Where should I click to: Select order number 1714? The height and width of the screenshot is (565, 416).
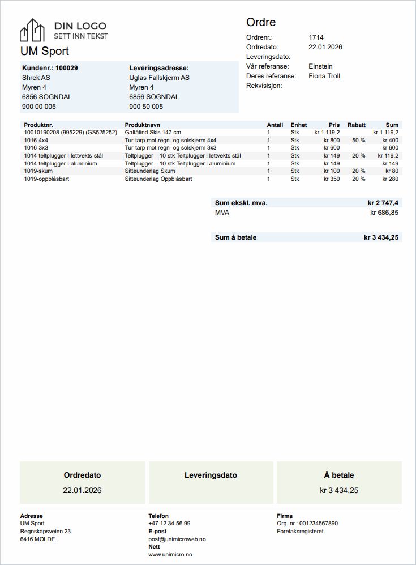[x=316, y=37]
